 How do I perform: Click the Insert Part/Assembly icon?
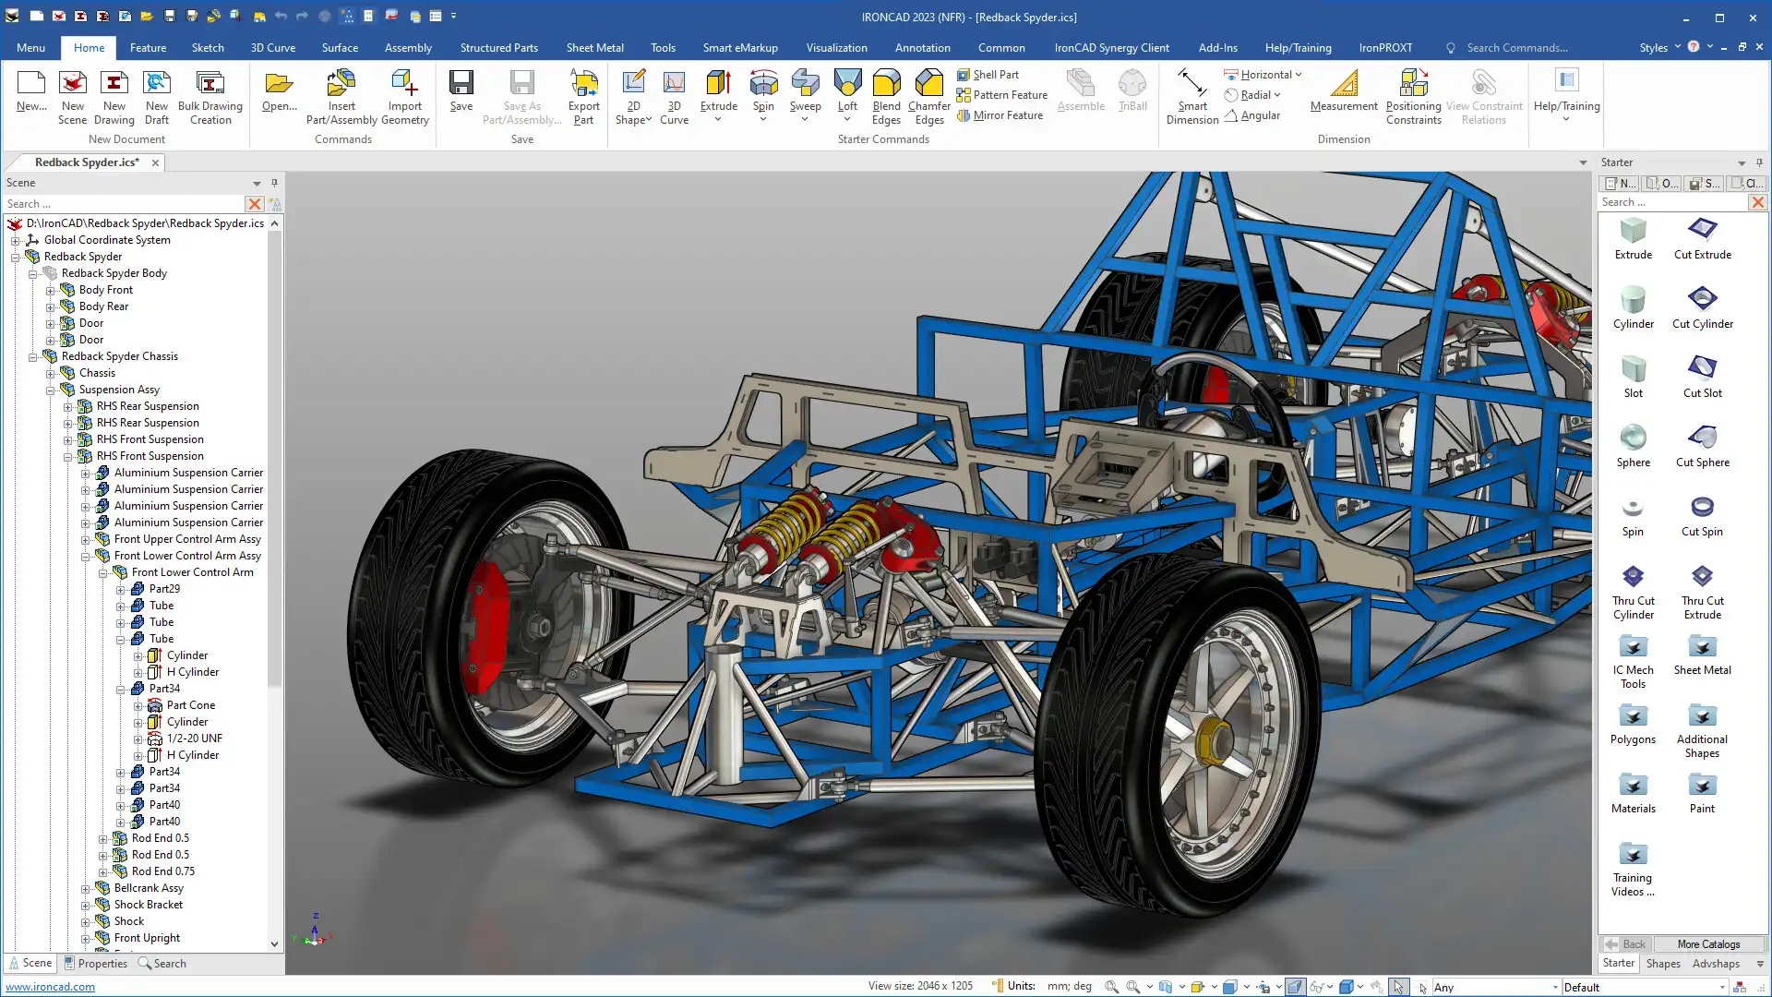click(x=341, y=85)
